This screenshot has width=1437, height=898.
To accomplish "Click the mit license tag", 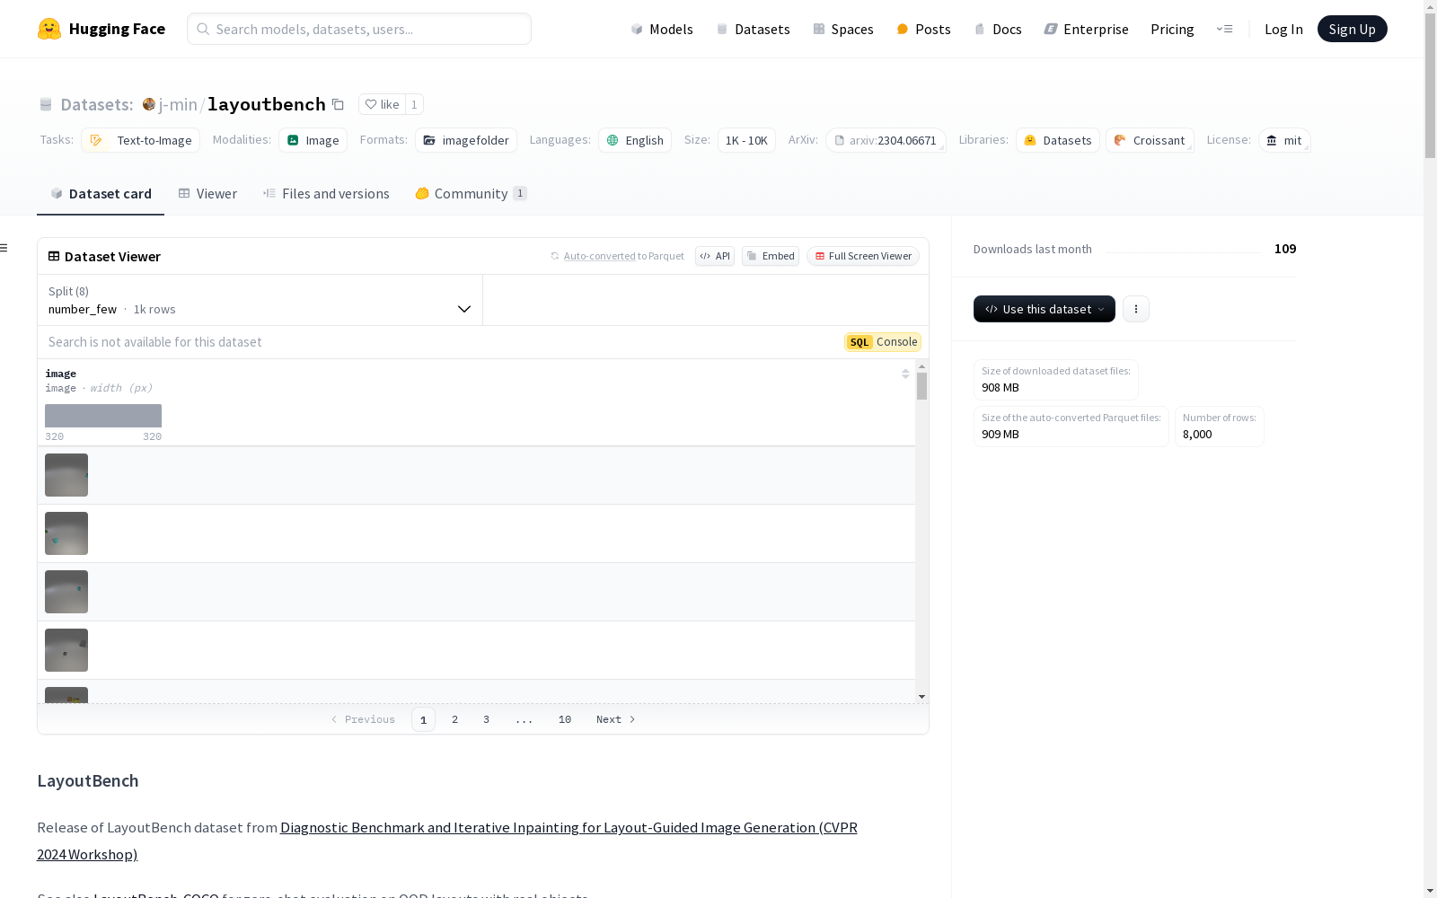I will (x=1284, y=140).
